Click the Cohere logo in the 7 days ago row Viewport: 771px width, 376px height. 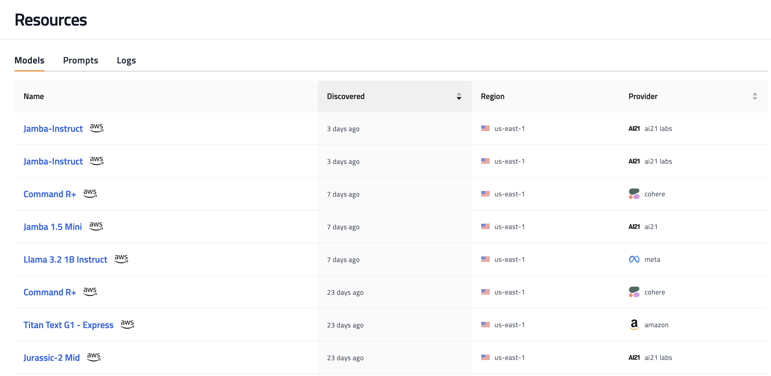(x=634, y=194)
